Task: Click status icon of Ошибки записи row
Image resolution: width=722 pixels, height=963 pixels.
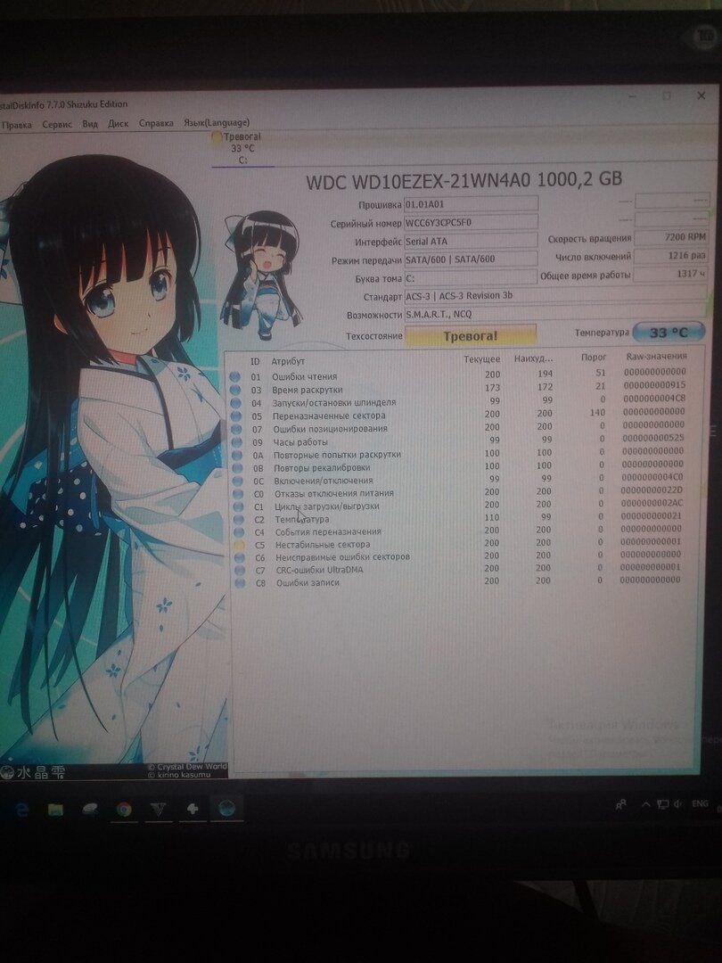Action: pos(240,583)
